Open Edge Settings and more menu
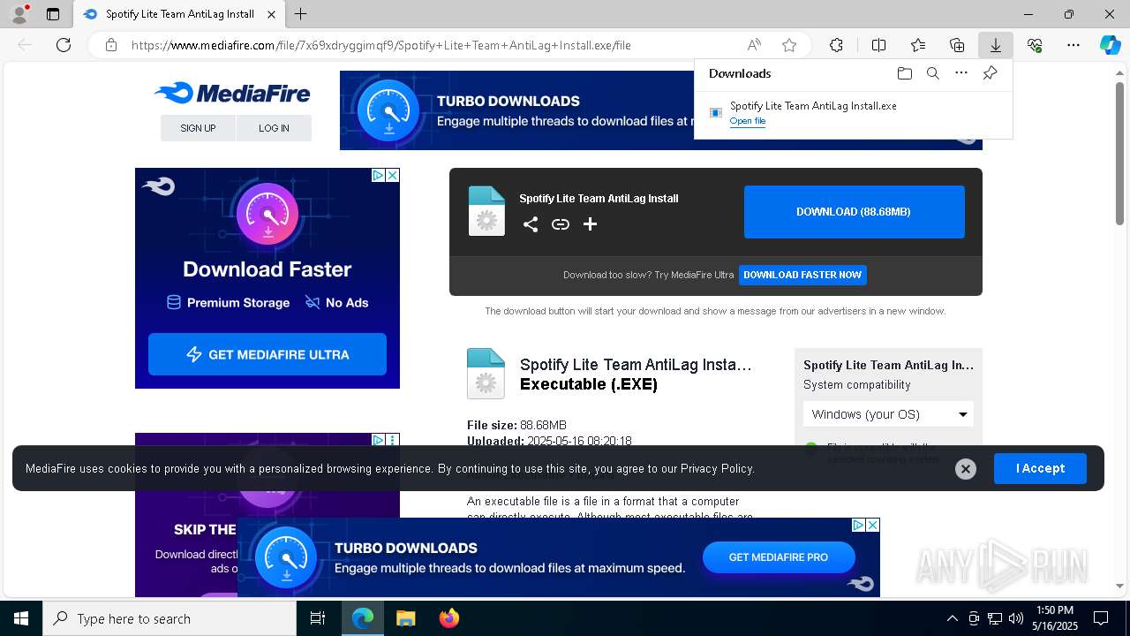 (x=1073, y=45)
